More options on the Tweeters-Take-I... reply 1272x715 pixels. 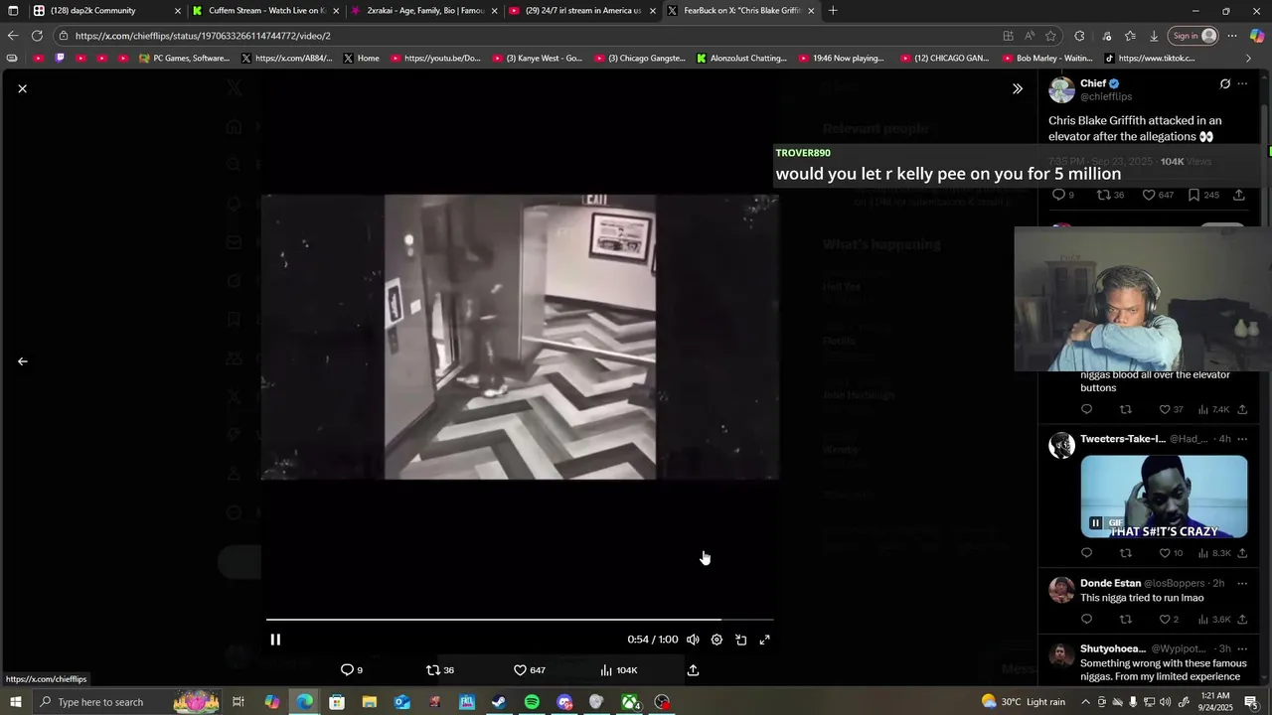pos(1242,439)
